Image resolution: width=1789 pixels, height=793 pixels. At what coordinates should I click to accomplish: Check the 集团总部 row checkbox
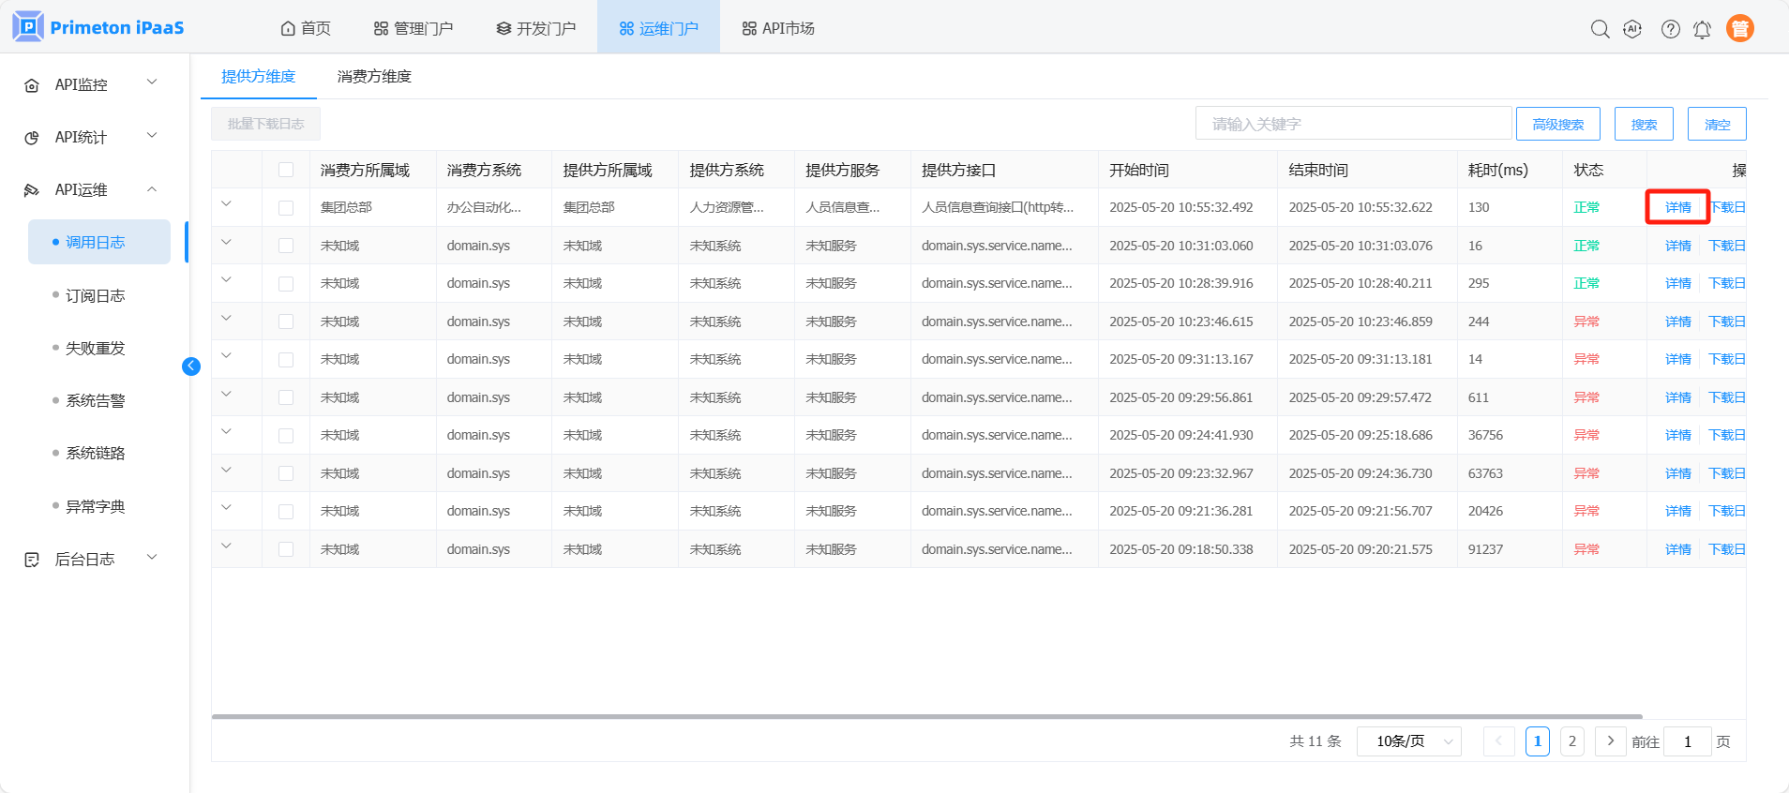[286, 208]
